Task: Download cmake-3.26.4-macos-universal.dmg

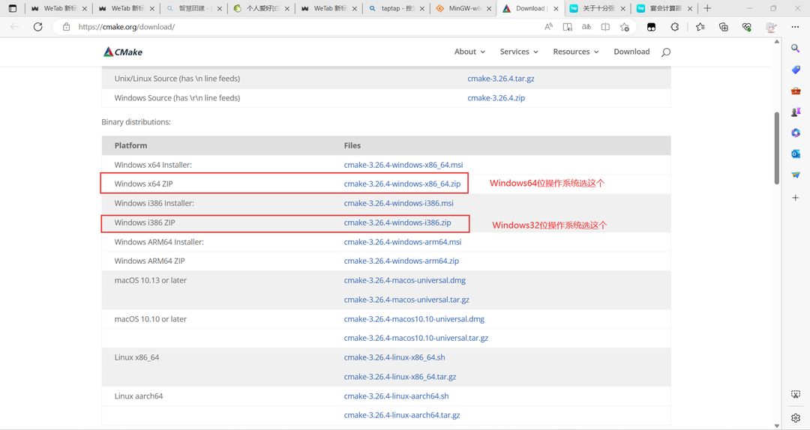Action: [404, 280]
